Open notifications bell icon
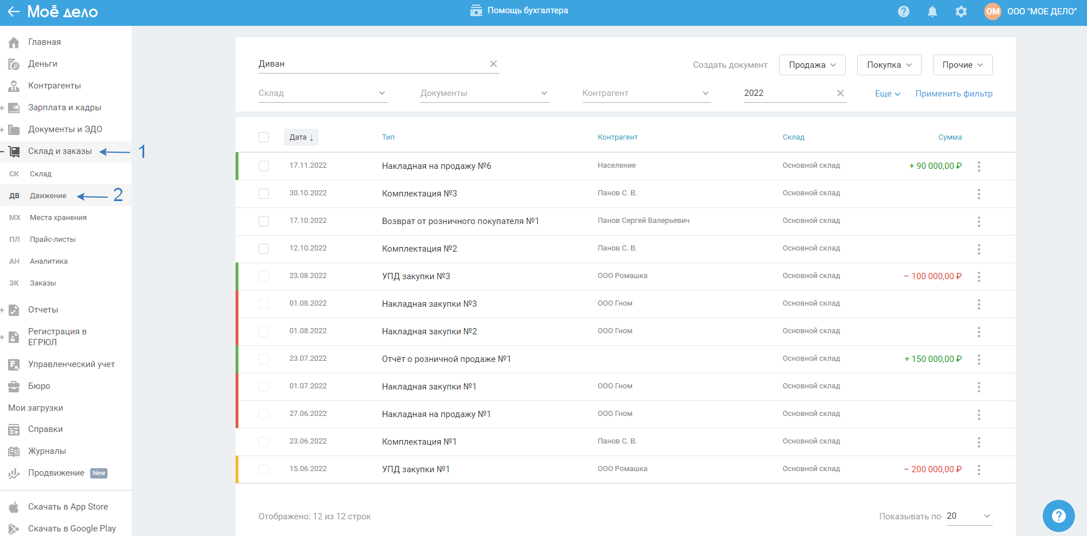The width and height of the screenshot is (1087, 536). 932,11
